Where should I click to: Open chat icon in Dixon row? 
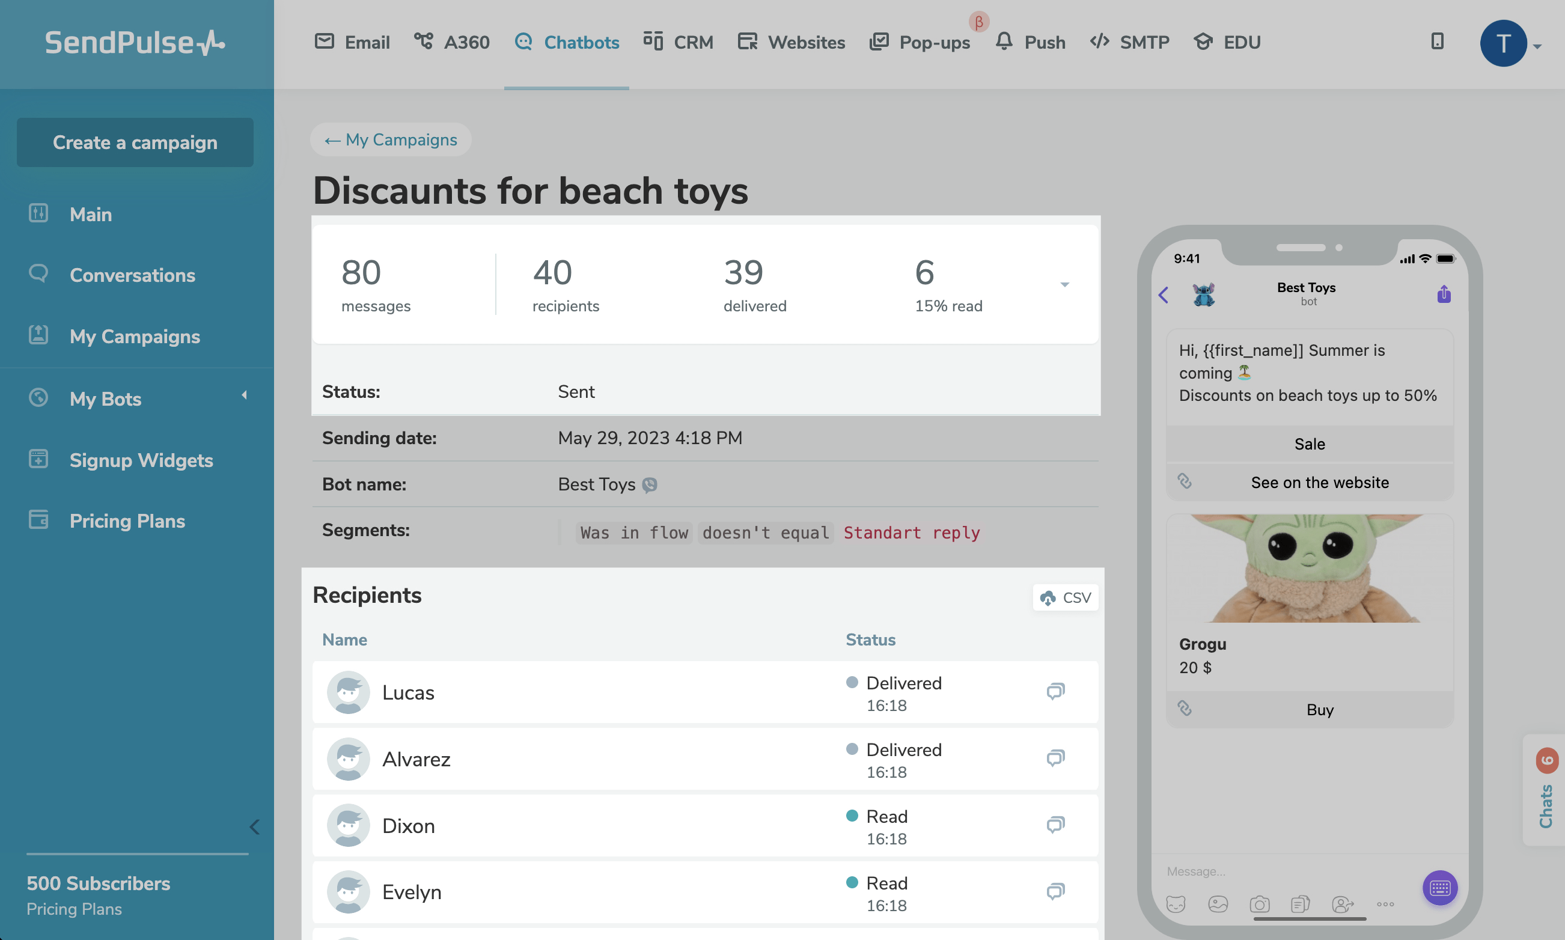pos(1055,825)
